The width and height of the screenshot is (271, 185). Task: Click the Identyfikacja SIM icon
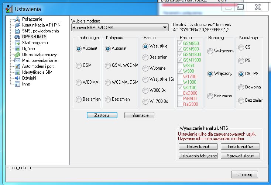17,72
